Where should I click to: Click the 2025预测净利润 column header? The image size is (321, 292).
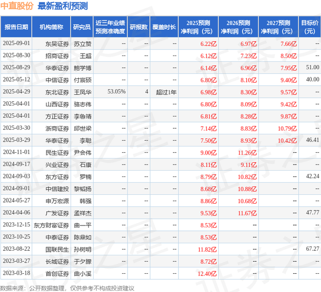[x=198, y=27]
